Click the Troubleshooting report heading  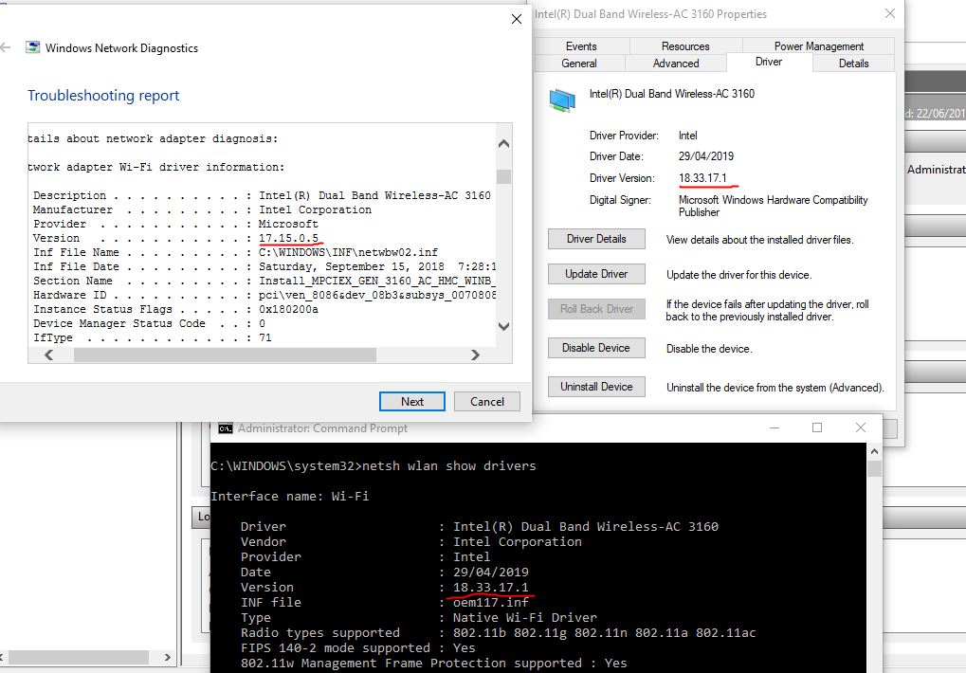coord(103,96)
